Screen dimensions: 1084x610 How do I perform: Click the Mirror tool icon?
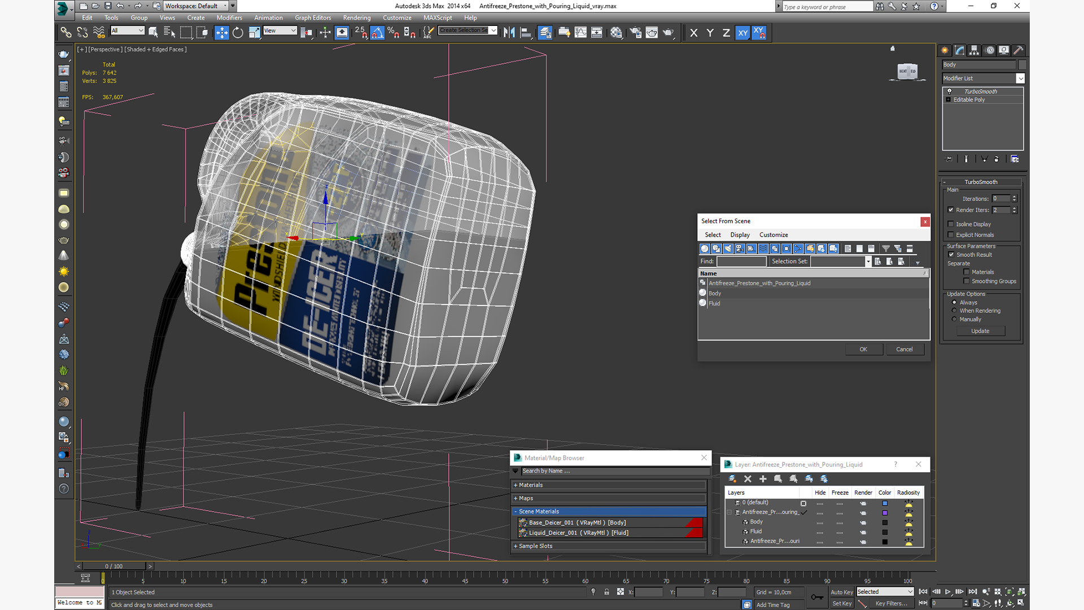click(x=509, y=33)
